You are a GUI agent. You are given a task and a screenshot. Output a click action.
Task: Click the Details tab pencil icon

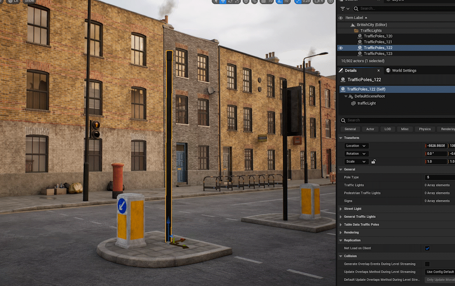pyautogui.click(x=341, y=71)
